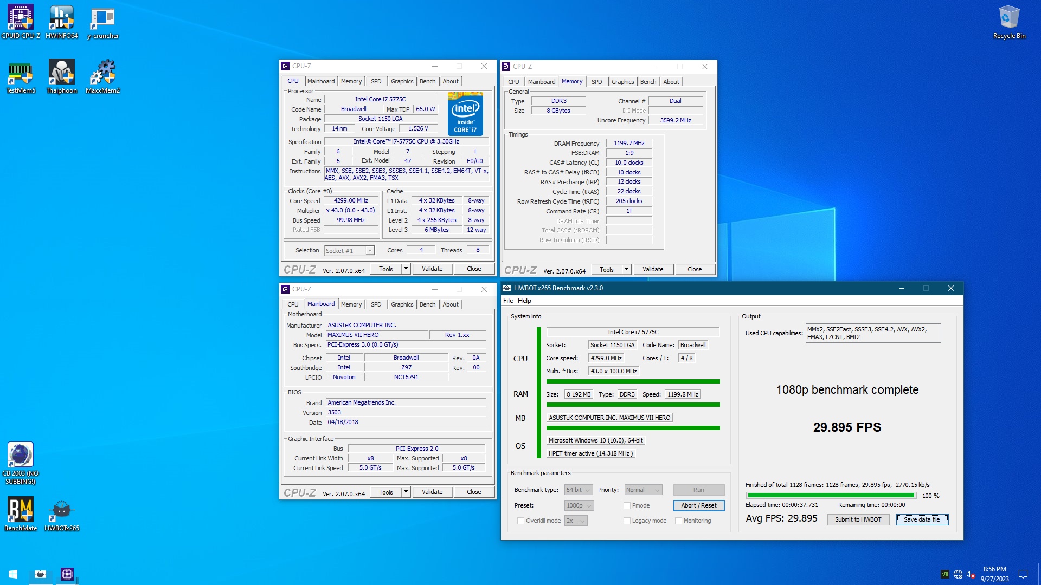Expand Tools arrow in the Mainboard tab window
1041x585 pixels.
point(406,492)
